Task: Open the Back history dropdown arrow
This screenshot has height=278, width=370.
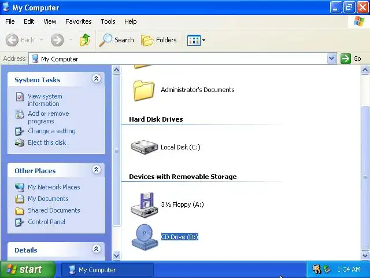Action: tap(41, 40)
